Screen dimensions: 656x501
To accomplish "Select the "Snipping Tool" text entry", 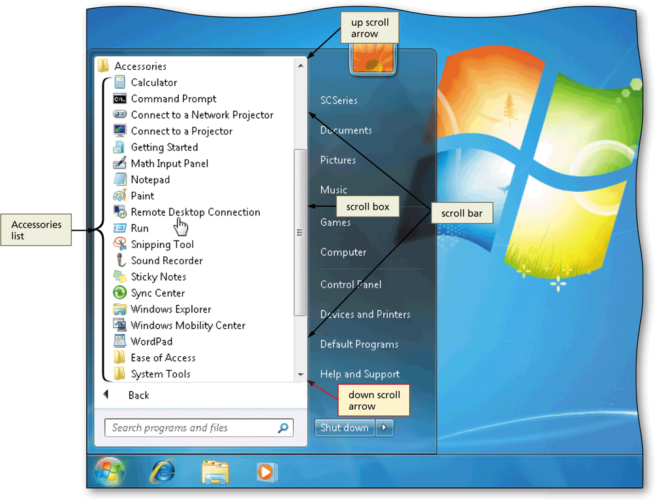I will click(x=163, y=245).
